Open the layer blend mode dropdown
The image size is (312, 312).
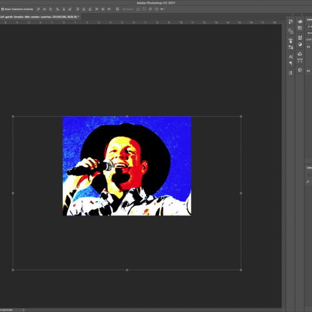(x=309, y=33)
